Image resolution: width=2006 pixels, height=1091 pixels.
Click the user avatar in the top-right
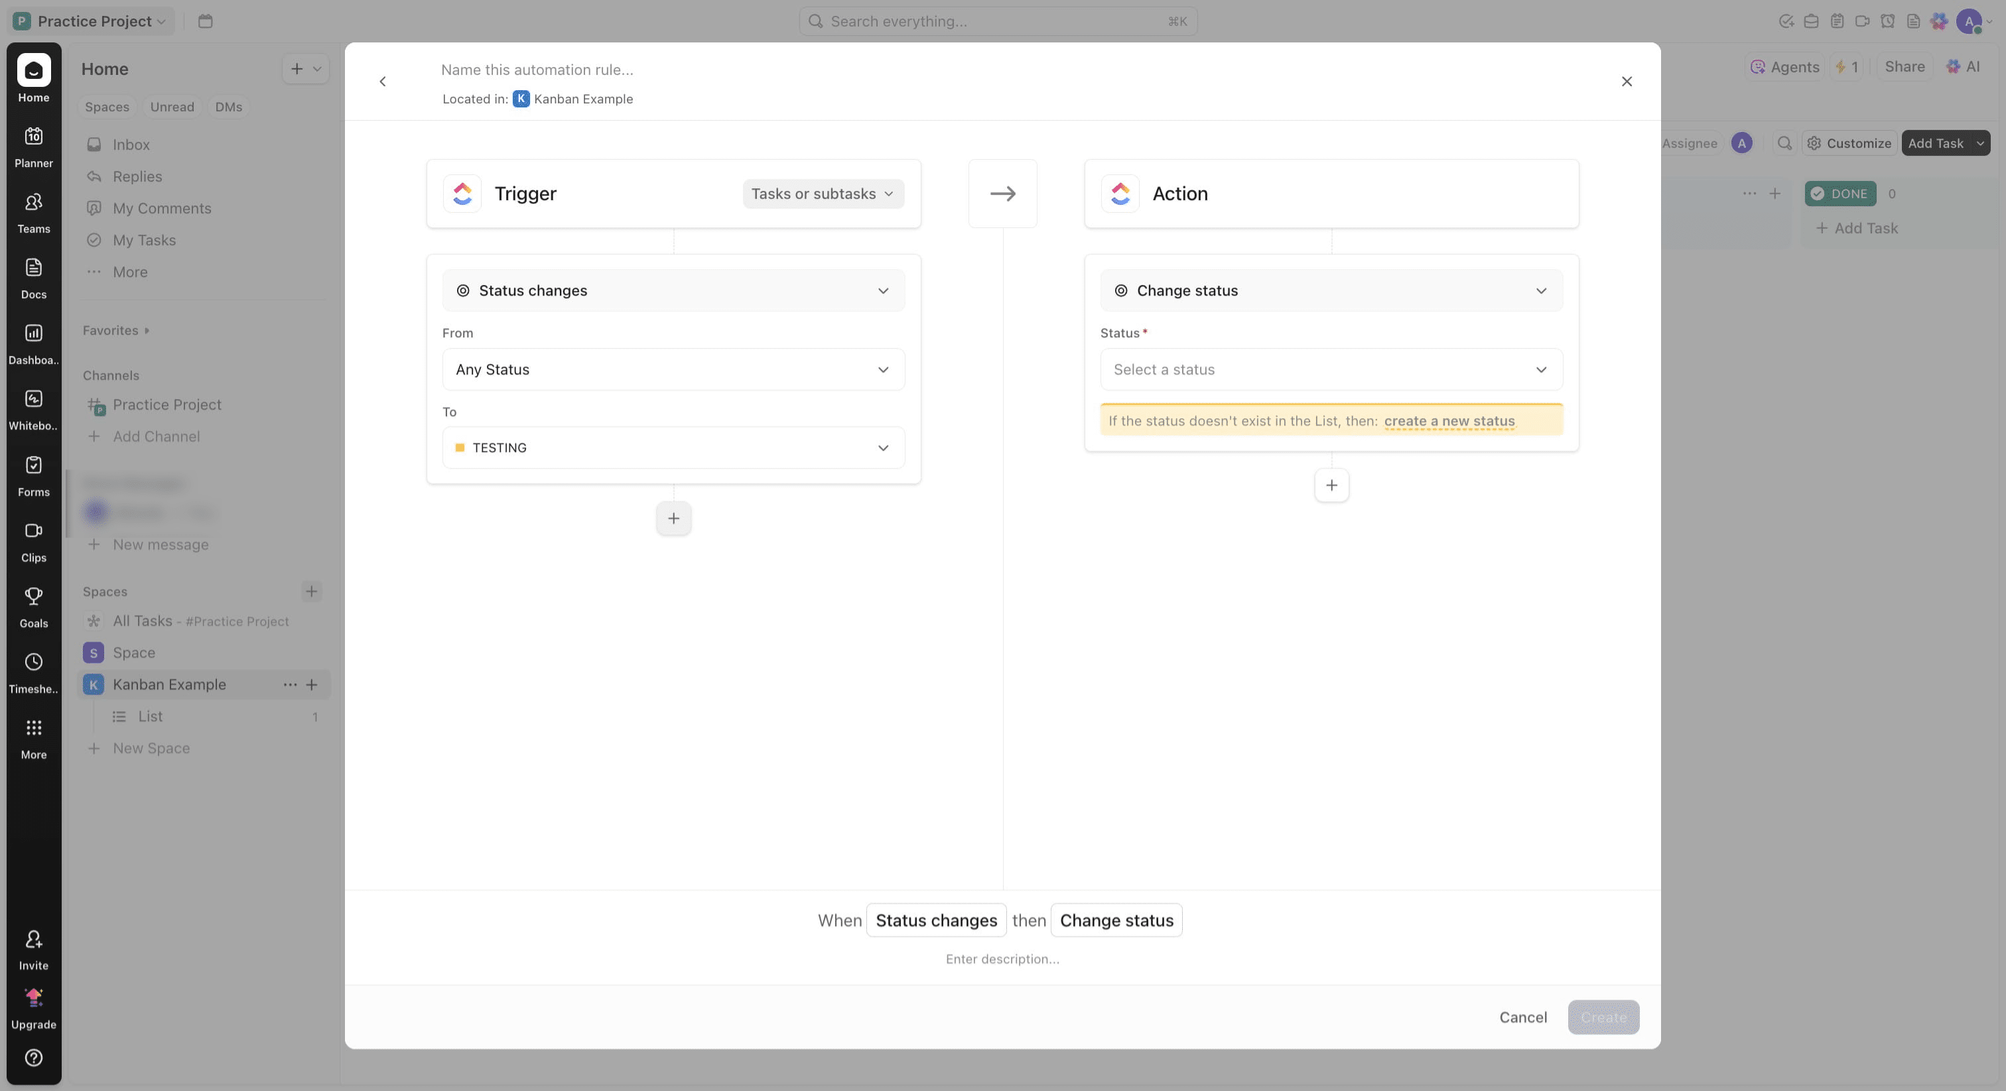tap(1969, 21)
